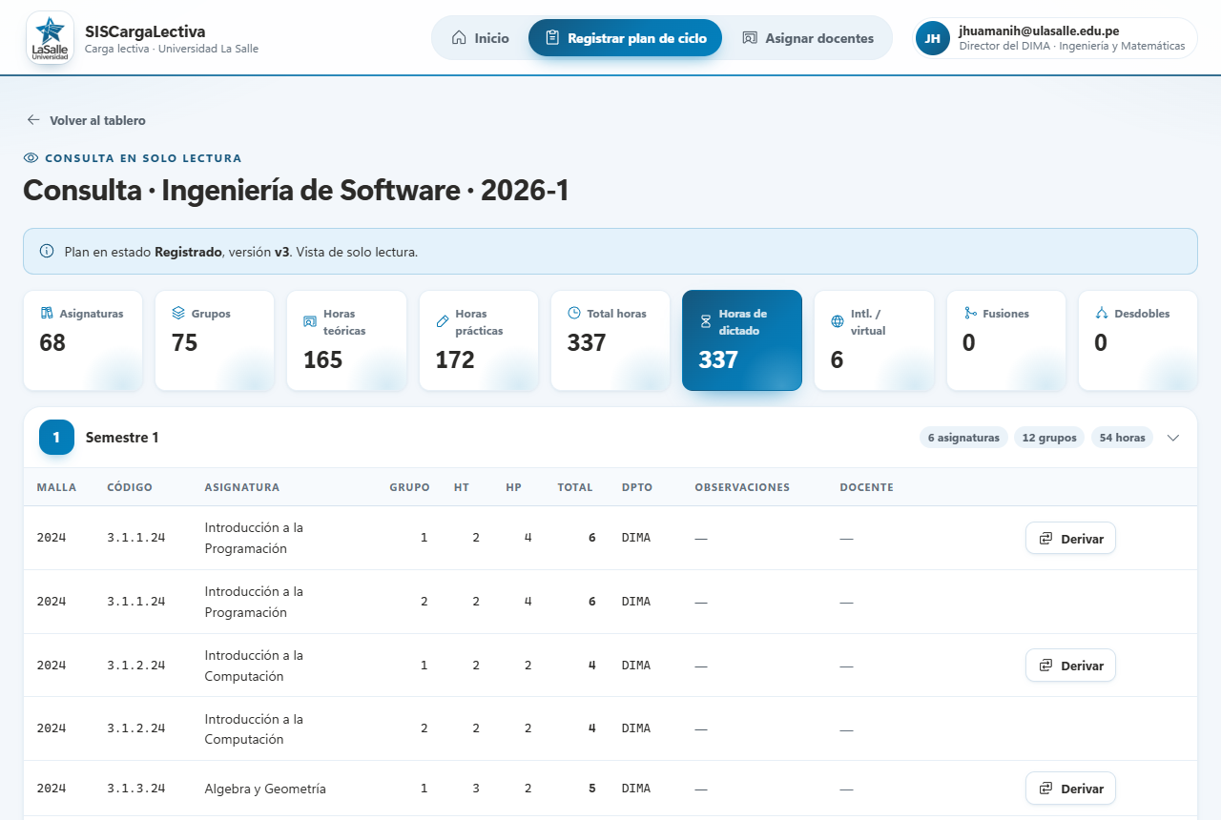Click the Total horas clock icon
This screenshot has width=1221, height=820.
click(574, 313)
